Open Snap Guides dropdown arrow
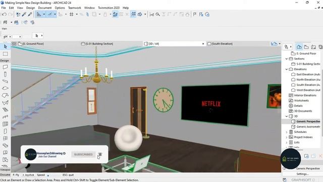The image size is (323, 182). tap(55, 14)
